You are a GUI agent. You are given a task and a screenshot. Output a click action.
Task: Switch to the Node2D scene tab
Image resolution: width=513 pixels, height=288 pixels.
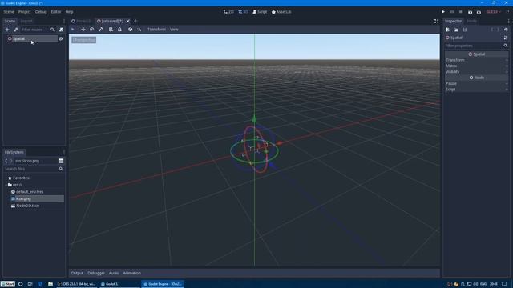(82, 21)
